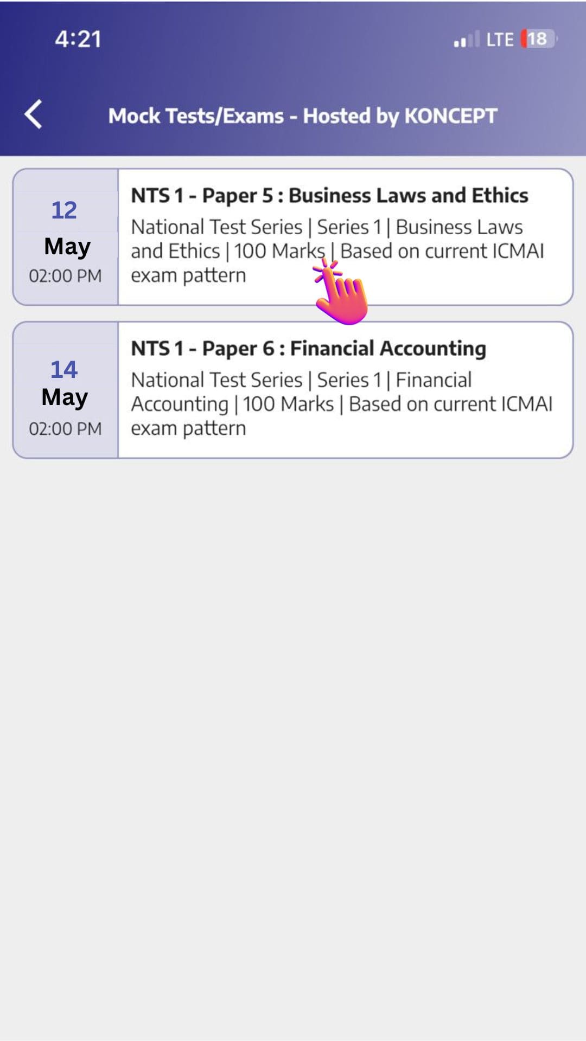Image resolution: width=586 pixels, height=1041 pixels.
Task: Tap the Mock Tests/Exams header title
Action: pos(302,115)
